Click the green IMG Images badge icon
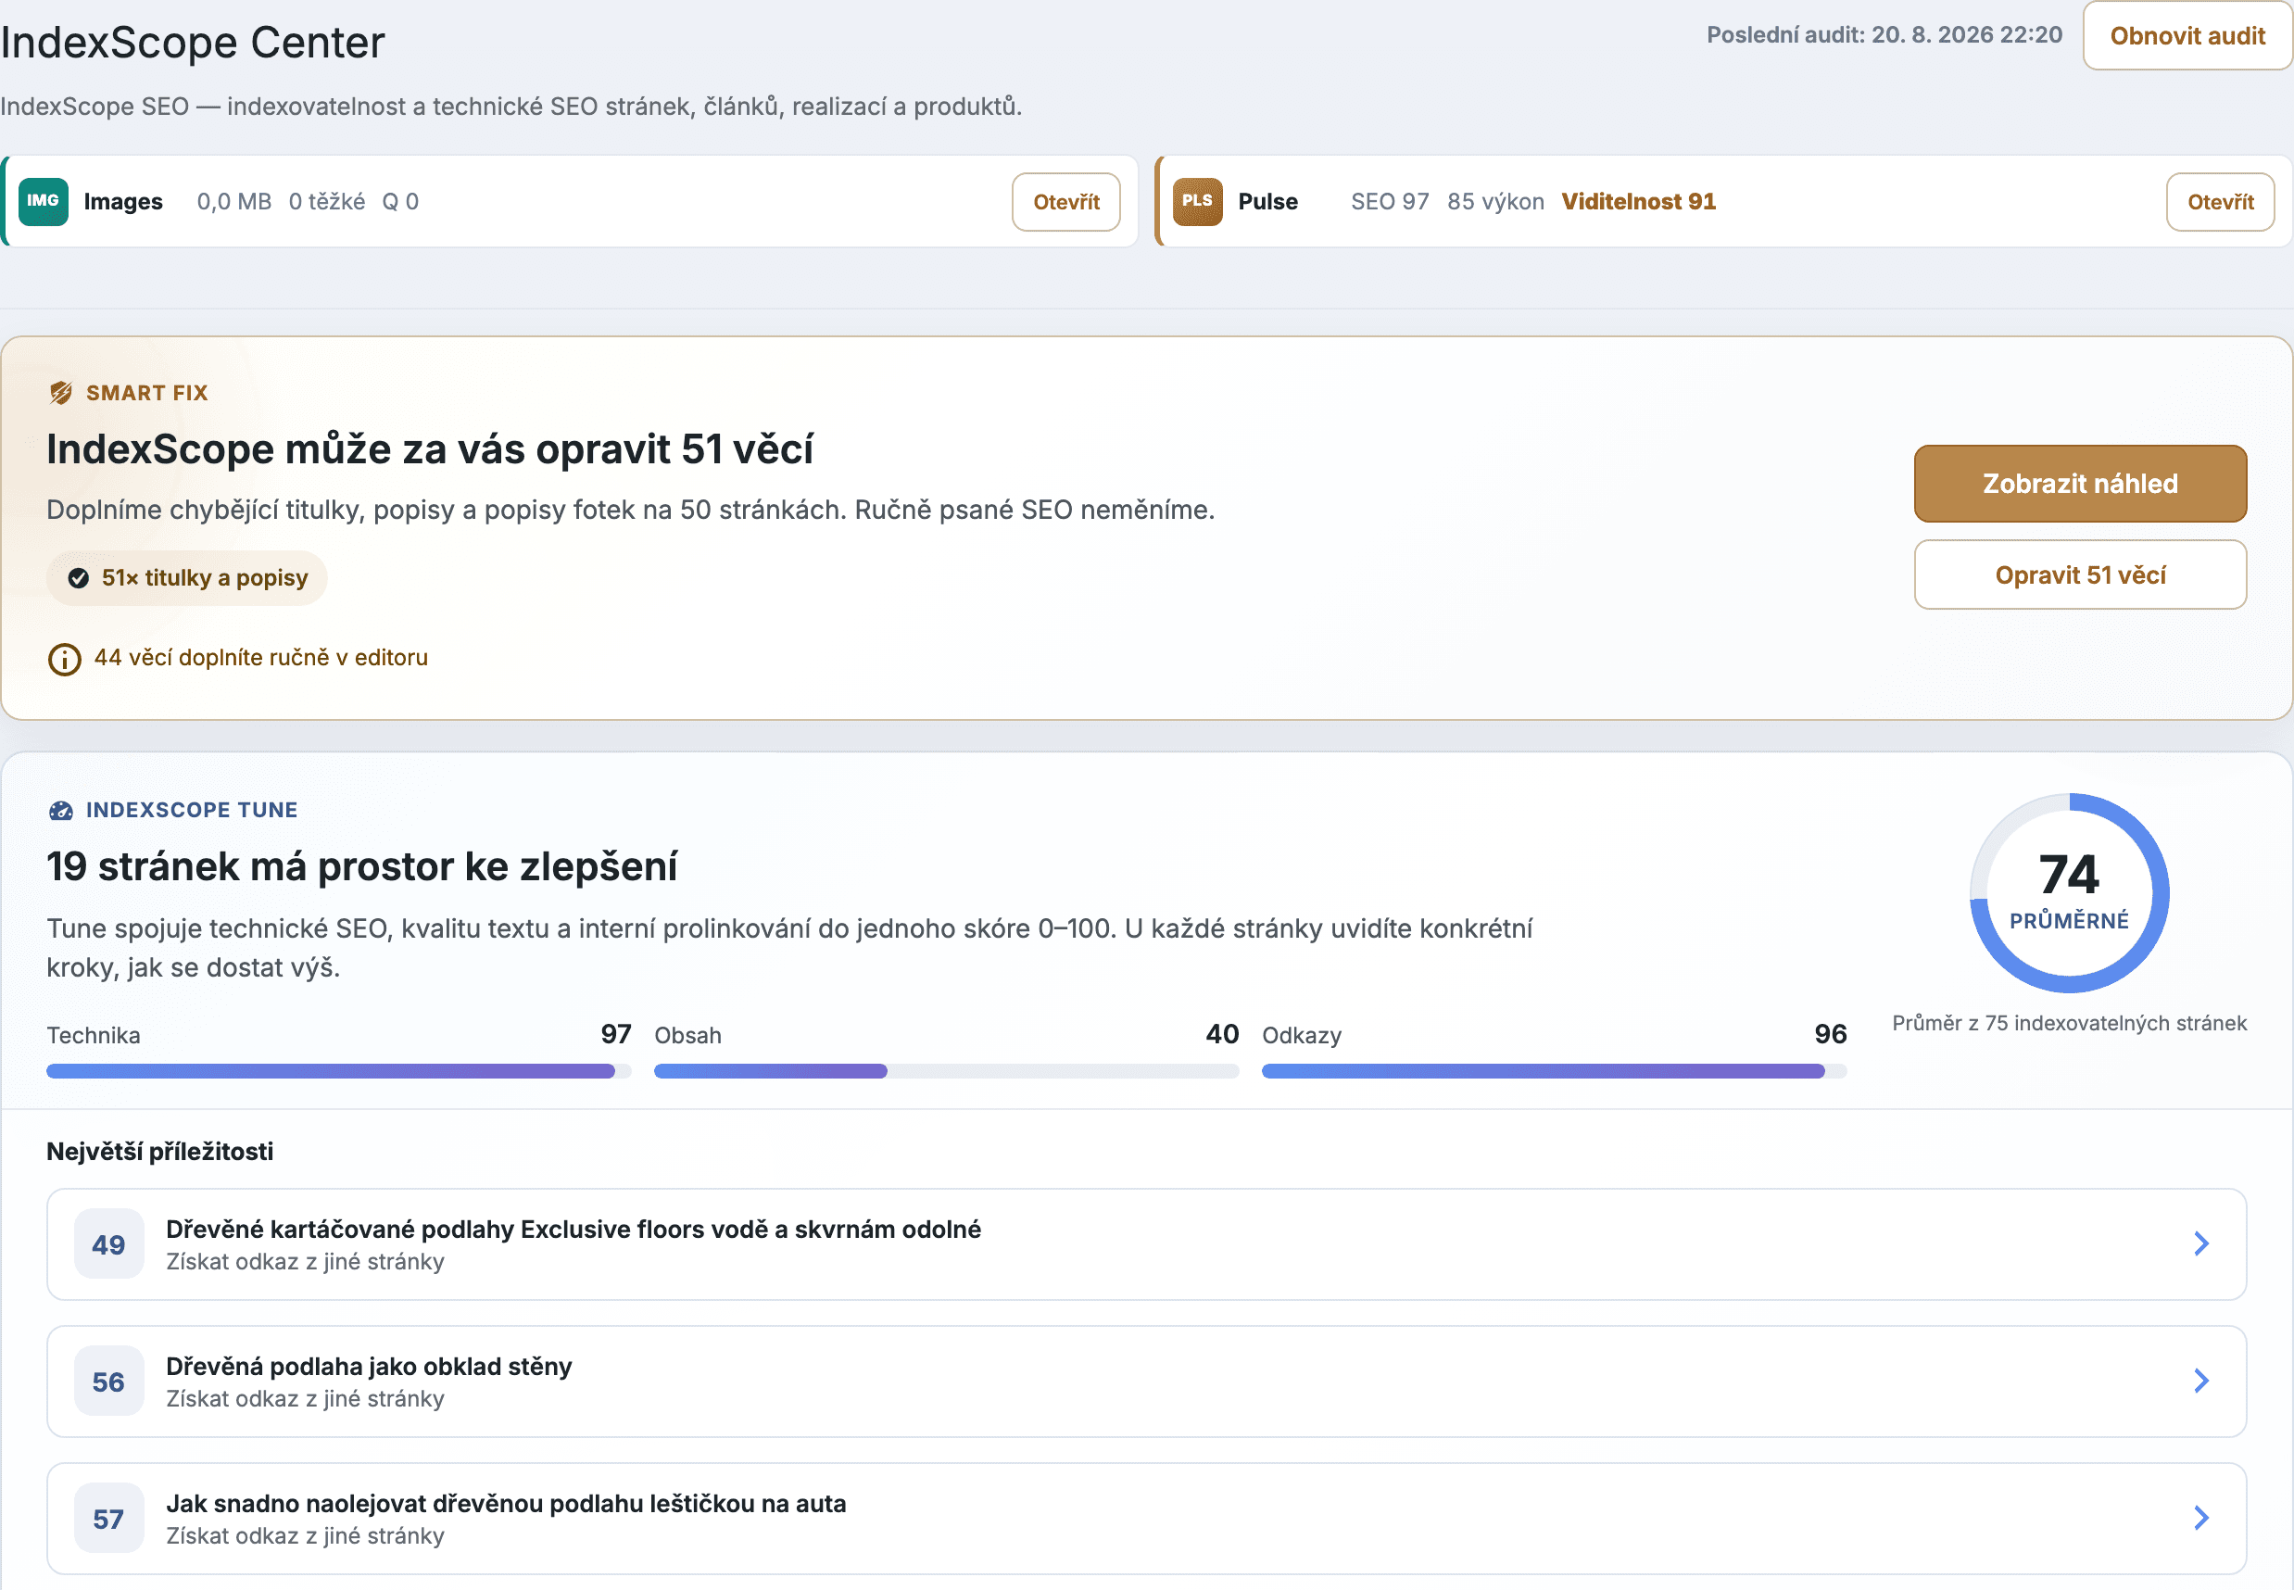Image resolution: width=2294 pixels, height=1590 pixels. 43,201
